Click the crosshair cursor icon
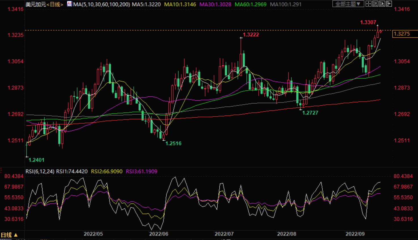418x240 pixels. point(368,4)
